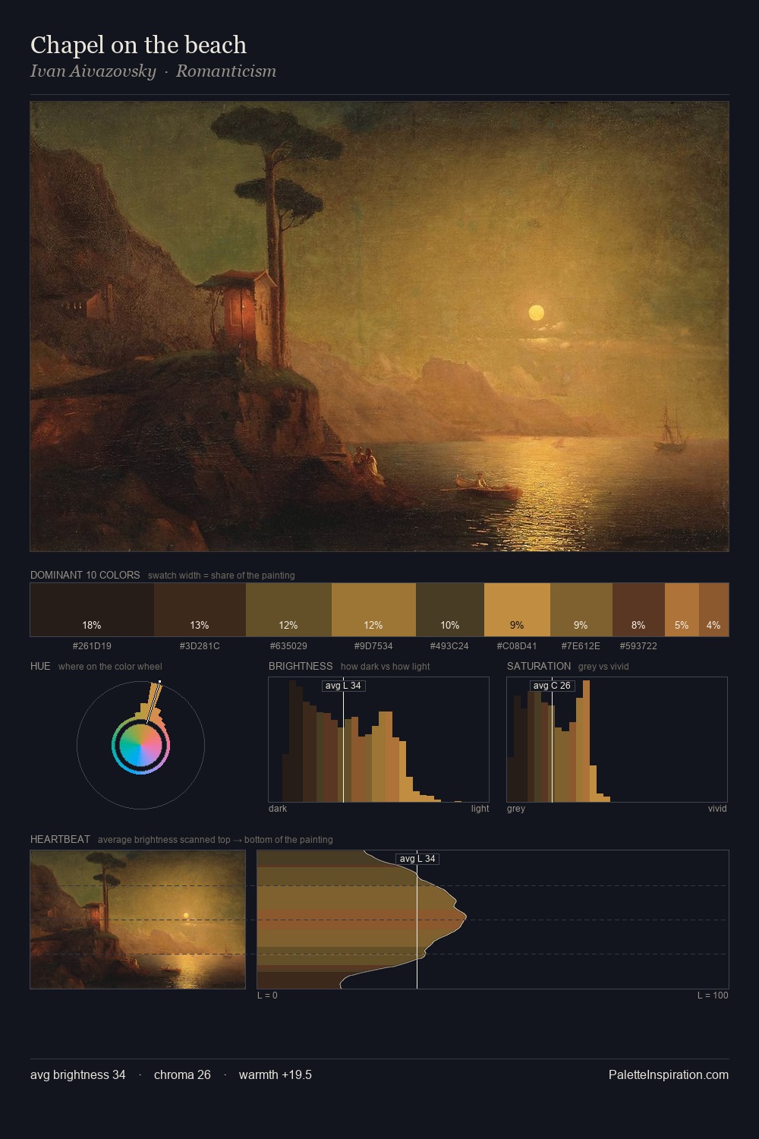Click the 5% color swatch

click(x=682, y=610)
